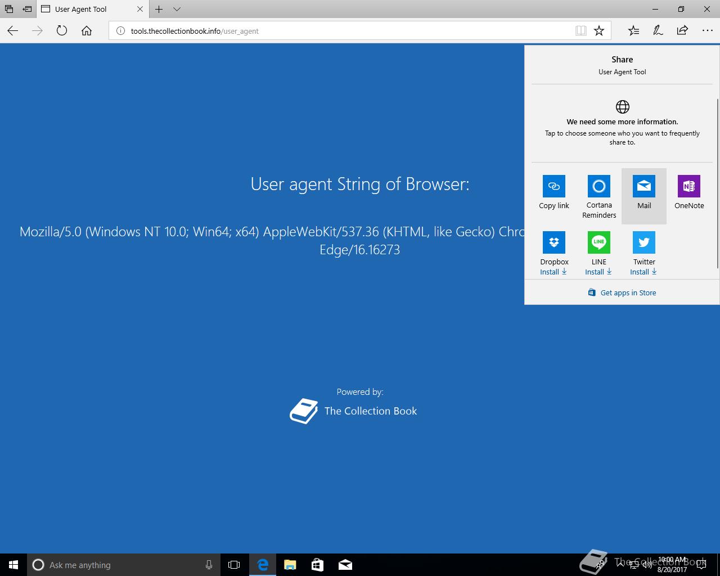Screen dimensions: 720x576
Task: Open Add notes pen tool
Action: pyautogui.click(x=658, y=31)
